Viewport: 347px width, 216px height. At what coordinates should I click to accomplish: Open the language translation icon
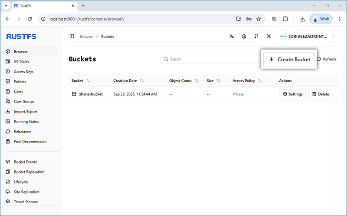click(232, 37)
